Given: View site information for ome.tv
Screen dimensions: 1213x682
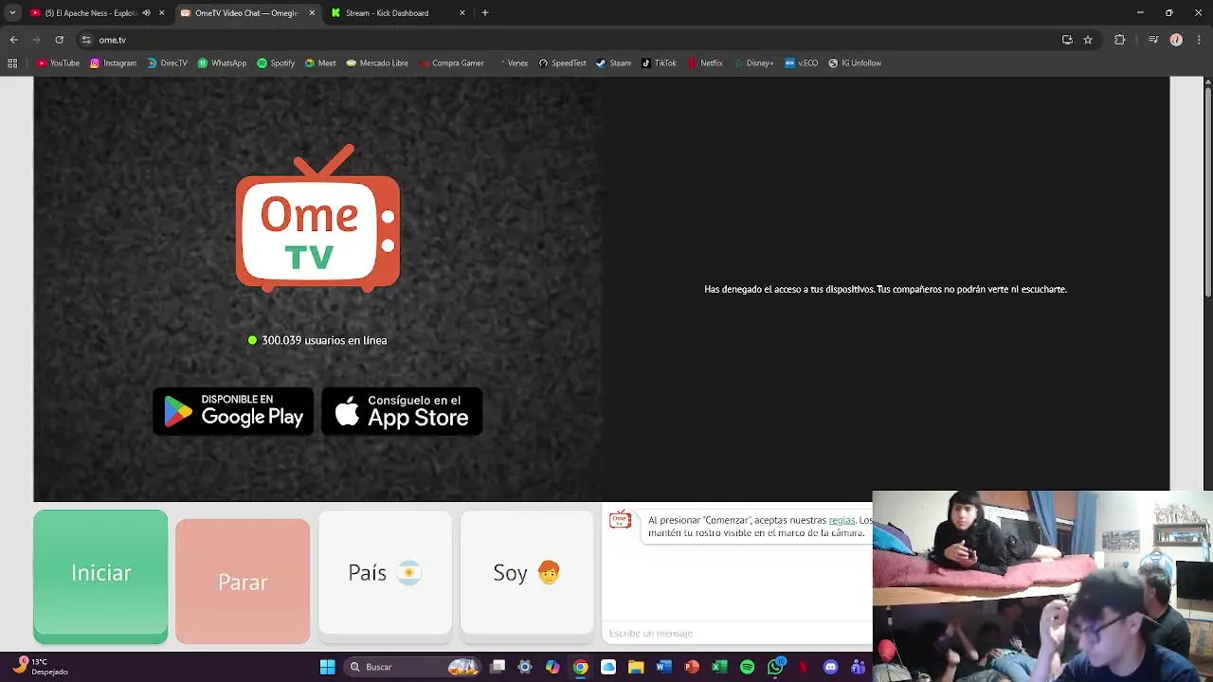Looking at the screenshot, I should (86, 40).
